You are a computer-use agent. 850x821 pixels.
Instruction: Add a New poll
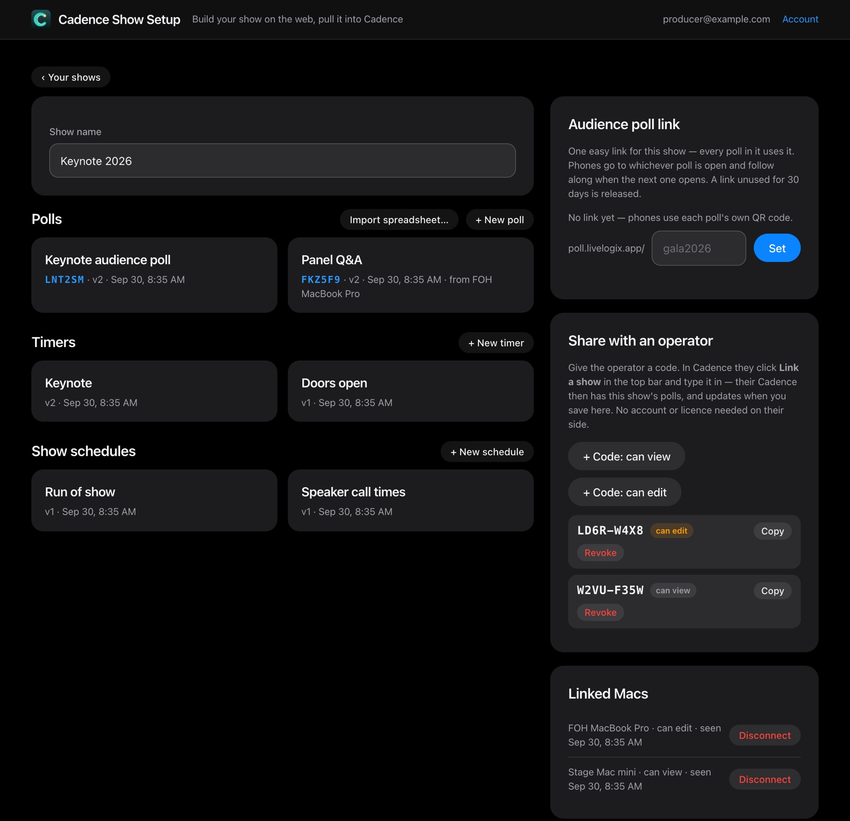pos(500,220)
